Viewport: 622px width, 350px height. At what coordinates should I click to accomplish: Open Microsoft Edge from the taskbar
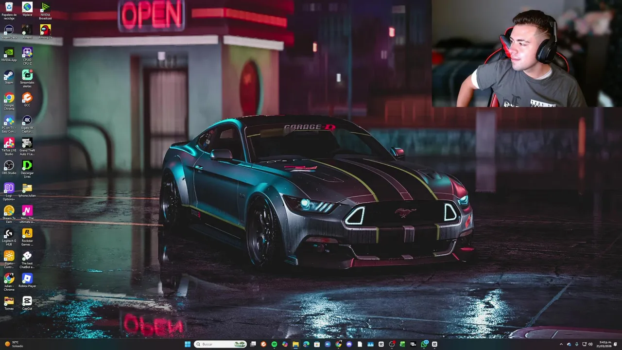pyautogui.click(x=306, y=344)
